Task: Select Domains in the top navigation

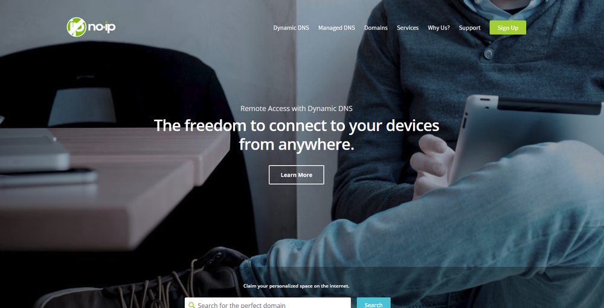Action: [376, 28]
